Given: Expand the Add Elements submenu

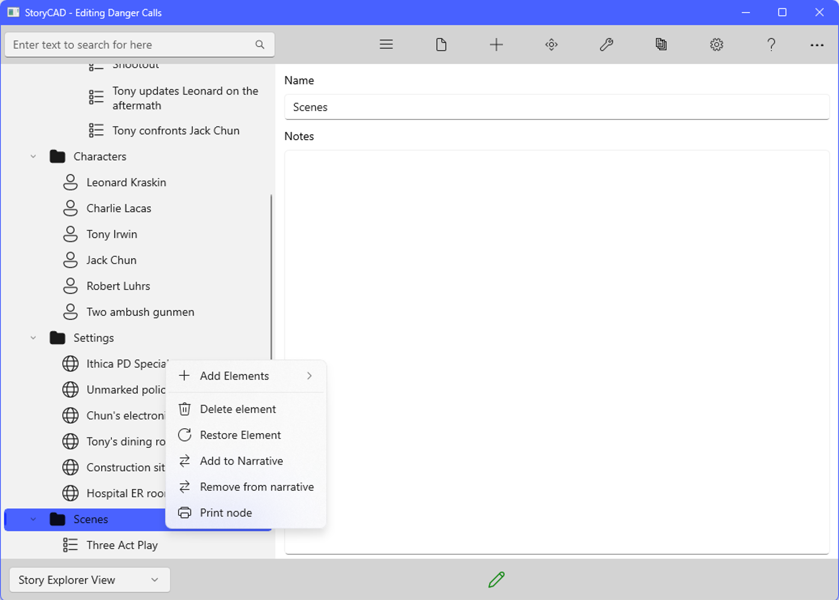Looking at the screenshot, I should pyautogui.click(x=246, y=376).
